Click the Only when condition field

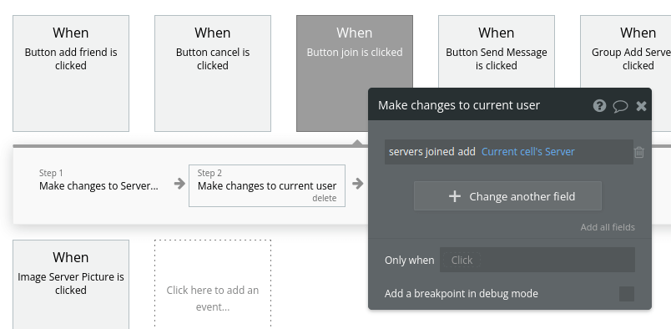537,260
